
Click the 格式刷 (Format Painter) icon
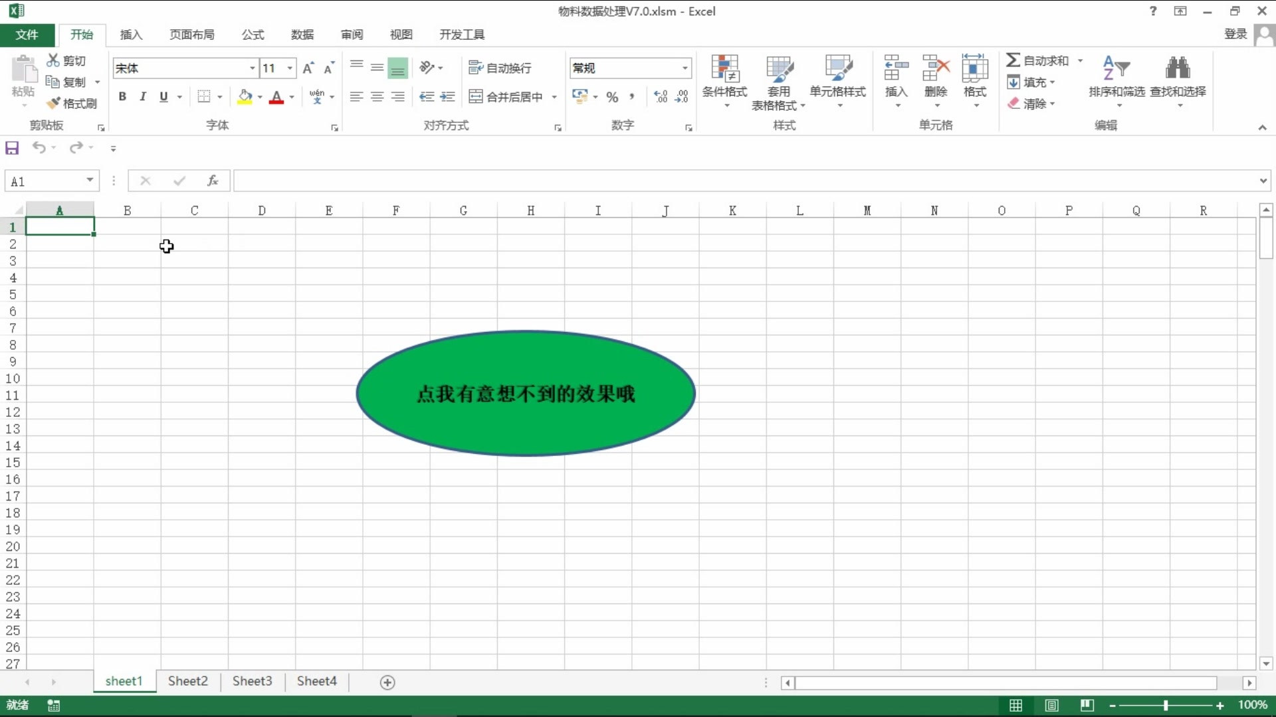71,104
